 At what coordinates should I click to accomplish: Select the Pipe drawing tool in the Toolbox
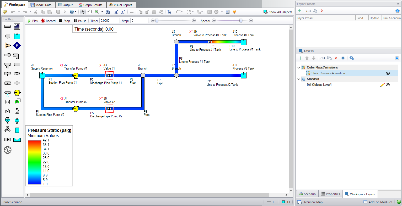coord(7,26)
